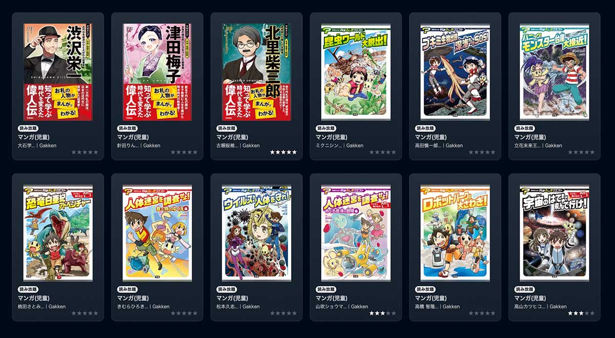Image resolution: width=615 pixels, height=338 pixels.
Task: Open author link 高田慎一郎… on Gakken book
Action: (x=427, y=146)
